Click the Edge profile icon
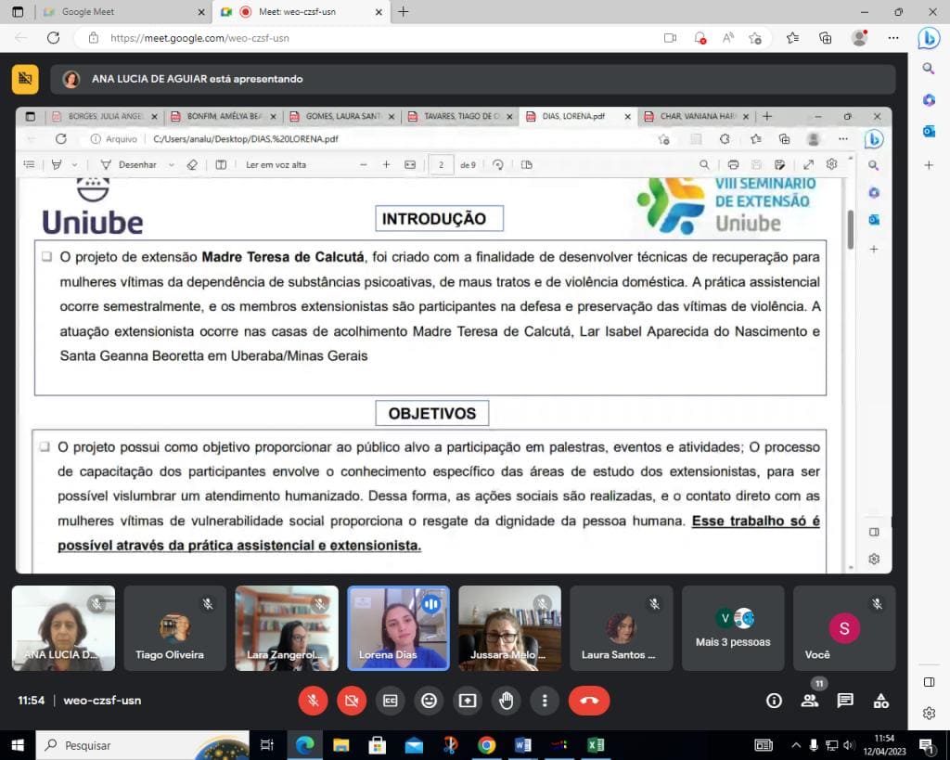The height and width of the screenshot is (760, 950). [x=859, y=37]
